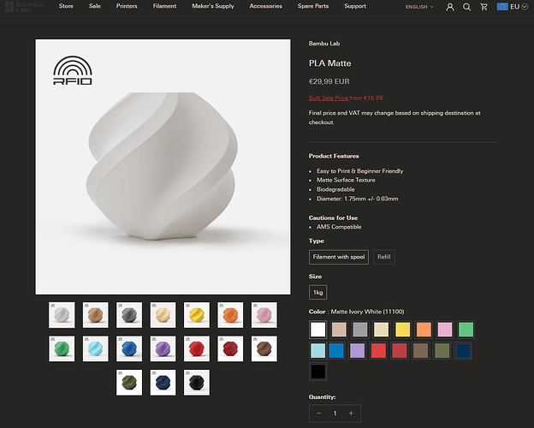Choose the cream beige color swatch
The image size is (534, 428).
[x=382, y=330]
